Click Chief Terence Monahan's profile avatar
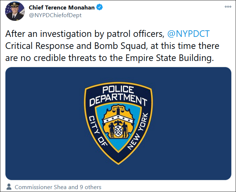This screenshot has height=192, width=236. (x=15, y=11)
